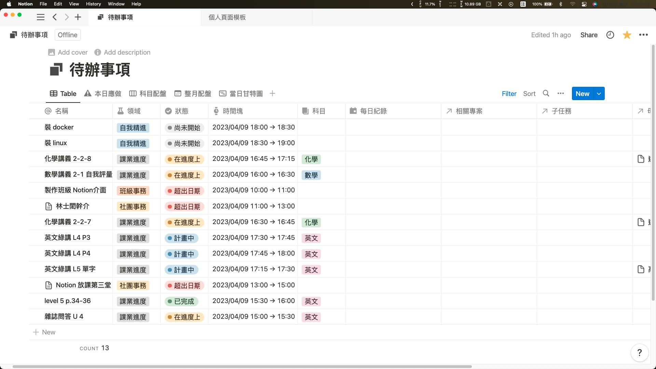Expand the New button dropdown arrow
Image resolution: width=656 pixels, height=369 pixels.
tap(599, 94)
